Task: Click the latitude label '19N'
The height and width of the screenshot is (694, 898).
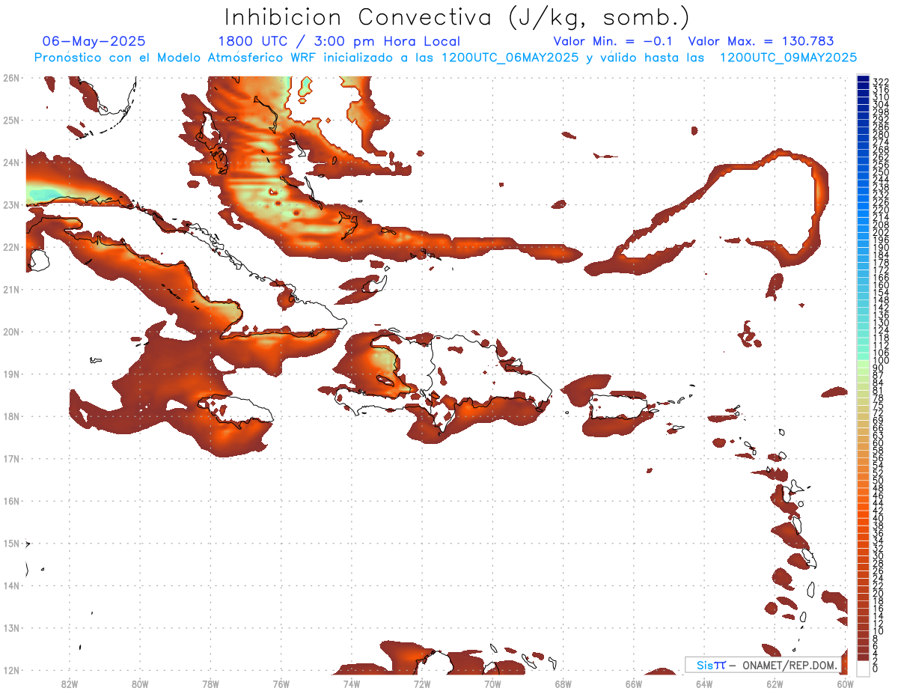Action: 10,374
